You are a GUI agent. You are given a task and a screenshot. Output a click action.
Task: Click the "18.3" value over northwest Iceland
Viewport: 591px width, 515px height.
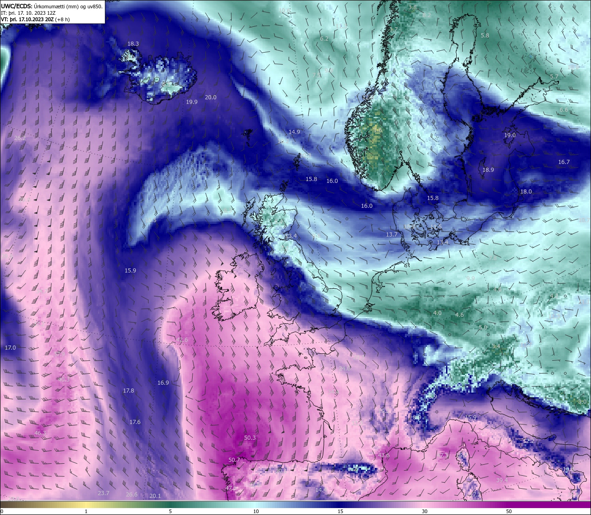tap(133, 44)
